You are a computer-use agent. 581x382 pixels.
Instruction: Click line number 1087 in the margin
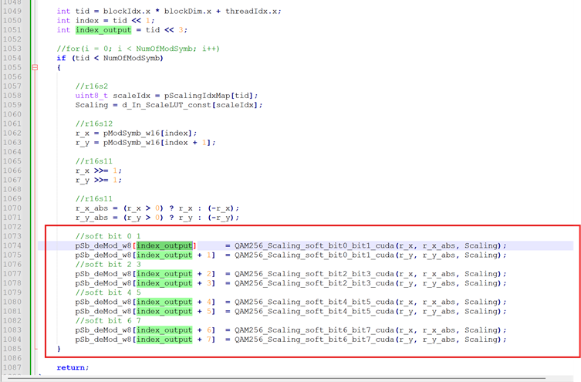click(x=12, y=367)
